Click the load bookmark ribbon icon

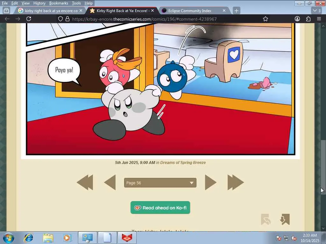[x=266, y=219]
